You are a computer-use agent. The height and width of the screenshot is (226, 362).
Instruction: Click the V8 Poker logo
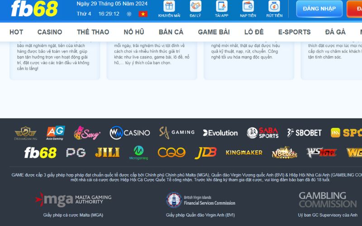(x=285, y=153)
